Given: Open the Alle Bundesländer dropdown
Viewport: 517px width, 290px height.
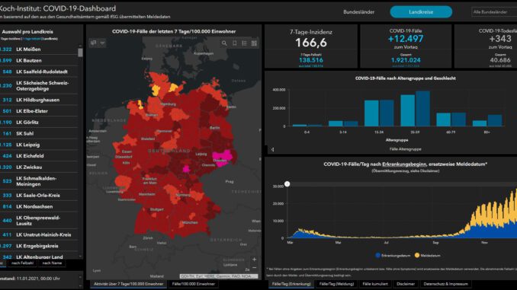Looking at the screenshot, I should tap(494, 12).
